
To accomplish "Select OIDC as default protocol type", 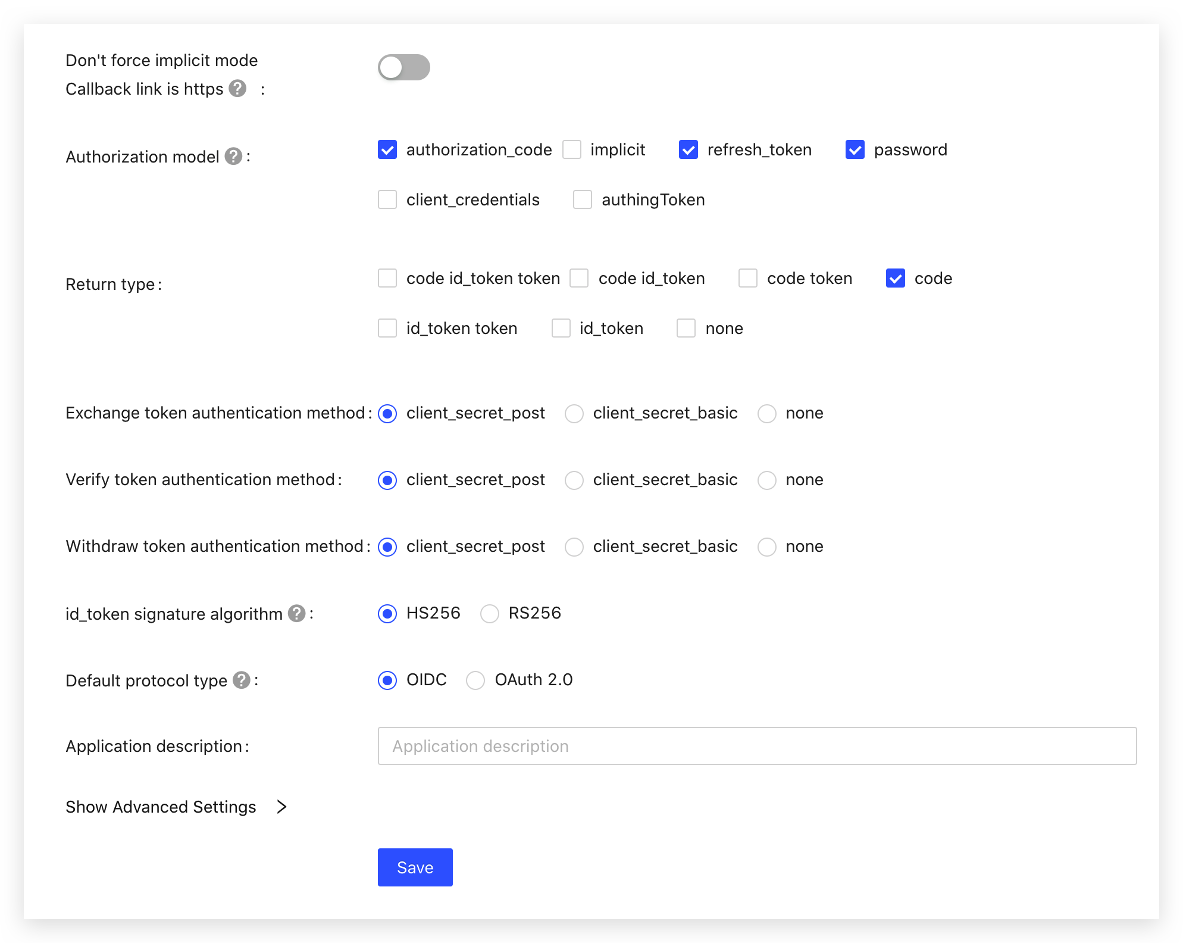I will (387, 680).
